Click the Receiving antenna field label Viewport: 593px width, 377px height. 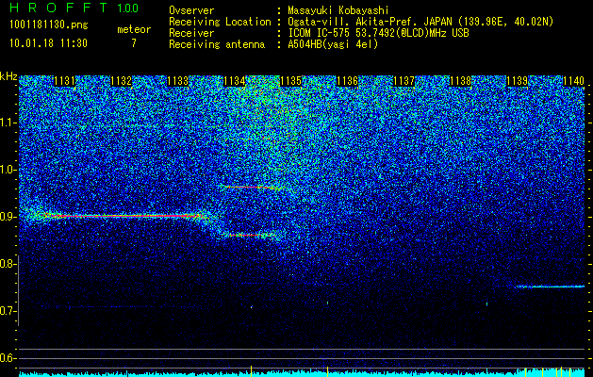(x=217, y=44)
